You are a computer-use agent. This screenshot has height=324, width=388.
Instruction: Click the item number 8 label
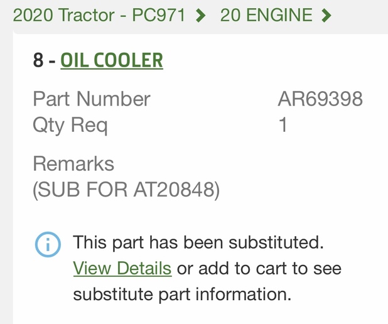coord(38,60)
